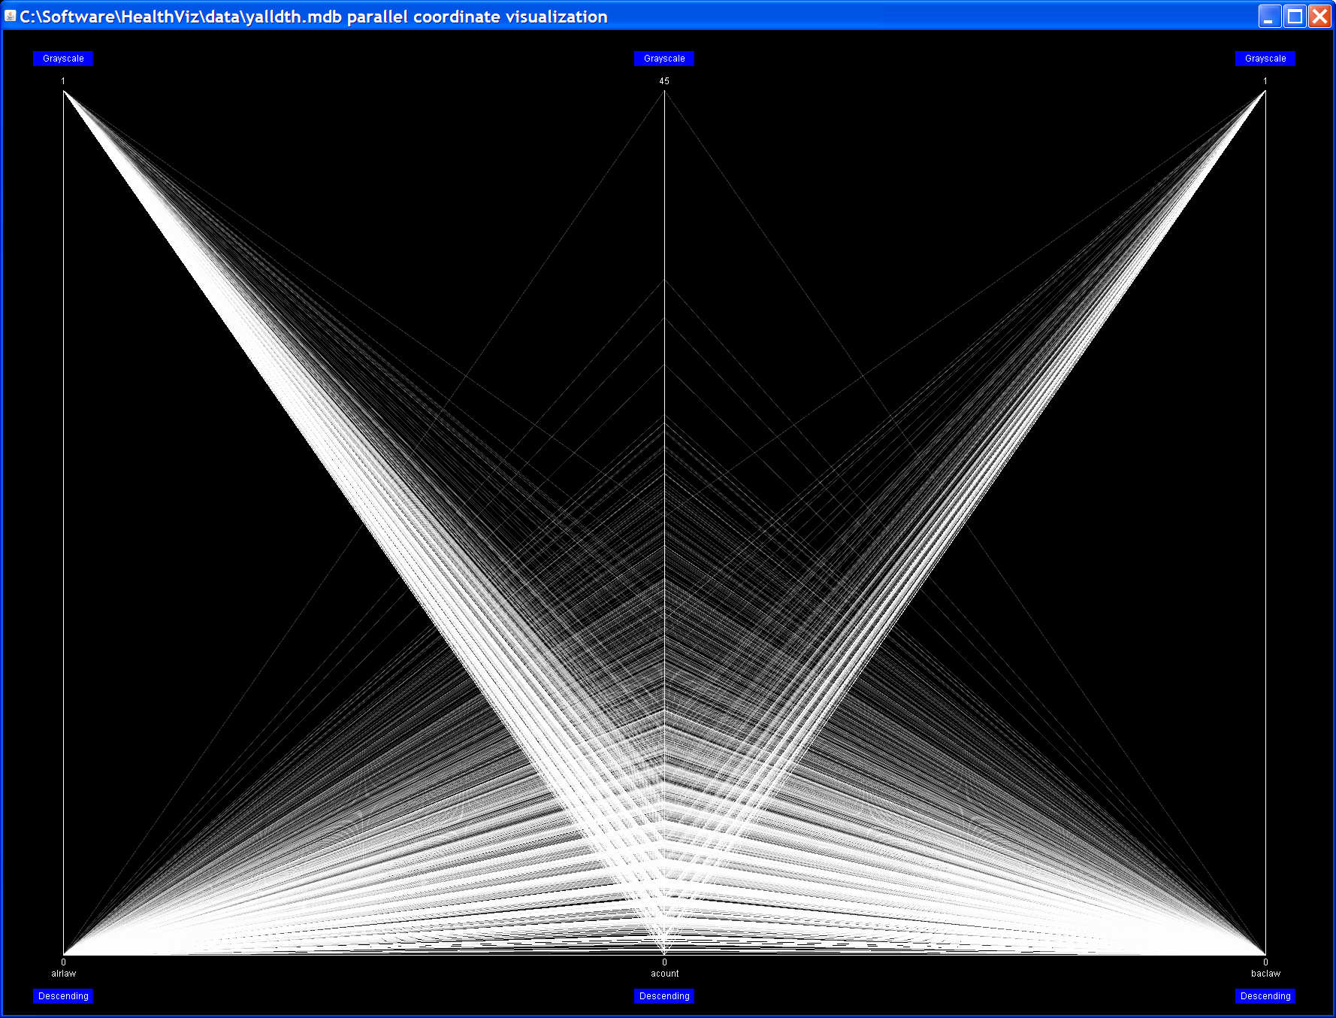
Task: Click Descending button under the alrlaw axis
Action: 63,996
